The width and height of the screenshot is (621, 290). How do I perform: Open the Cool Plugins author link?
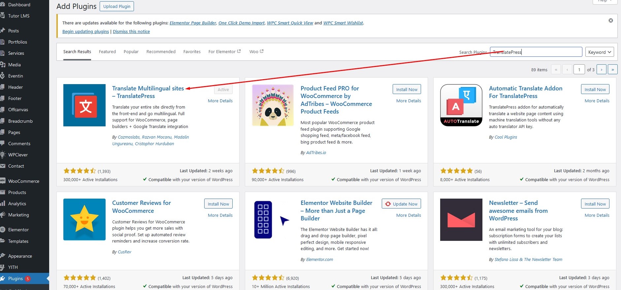(x=506, y=137)
